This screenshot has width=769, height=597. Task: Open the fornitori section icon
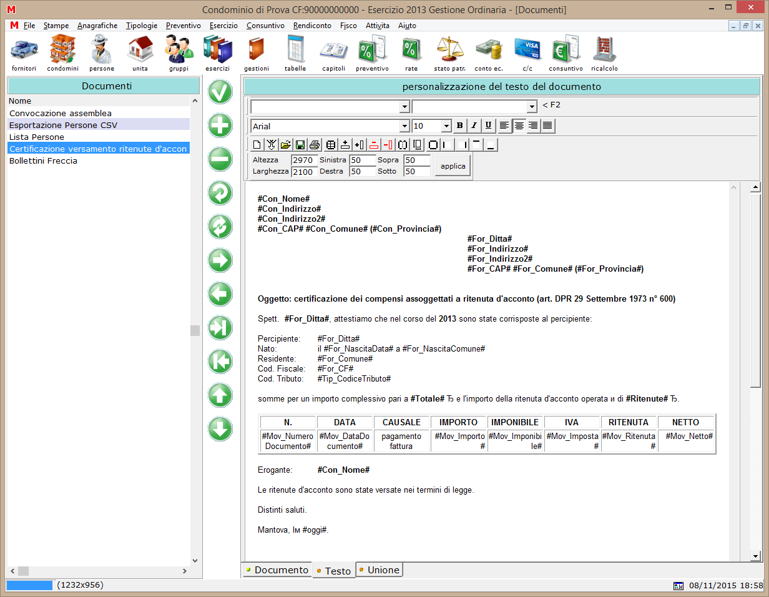[24, 50]
